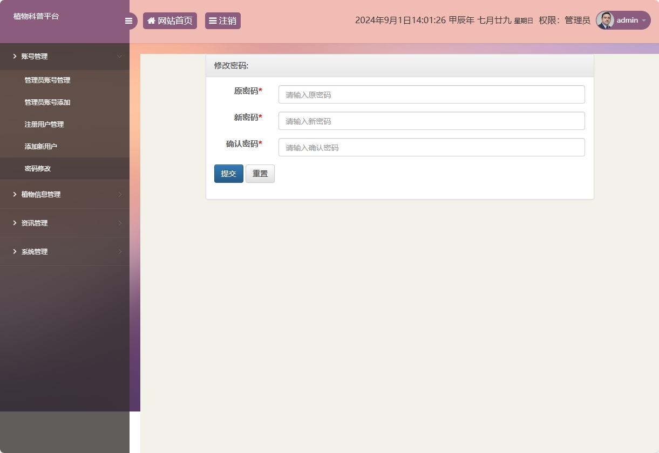Expand the 资讯管理 menu section
Screen dimensions: 659x453
65,223
